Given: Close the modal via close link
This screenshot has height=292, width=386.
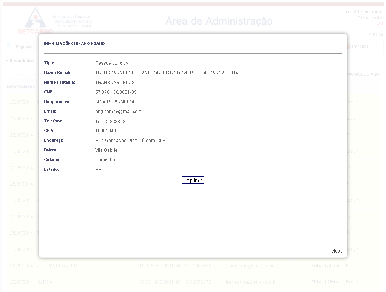Looking at the screenshot, I should [337, 251].
